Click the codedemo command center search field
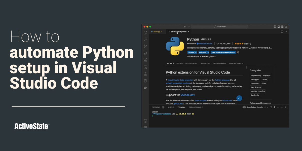 pos(219,27)
